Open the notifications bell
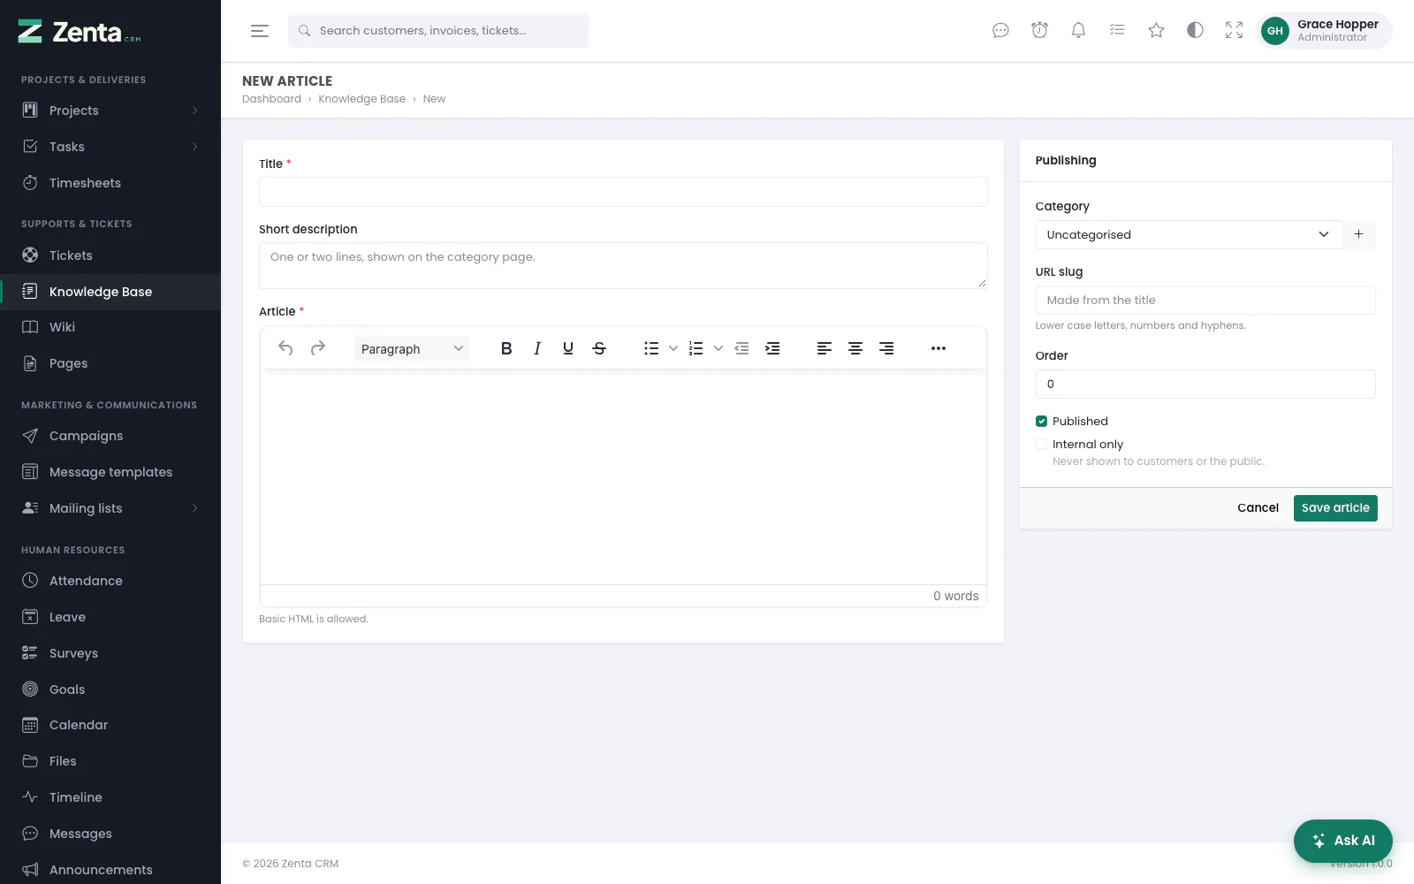 coord(1078,31)
